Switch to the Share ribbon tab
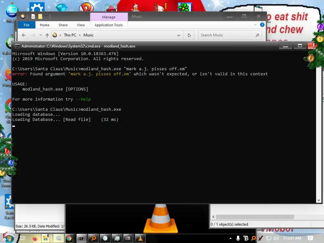 [x=63, y=25]
